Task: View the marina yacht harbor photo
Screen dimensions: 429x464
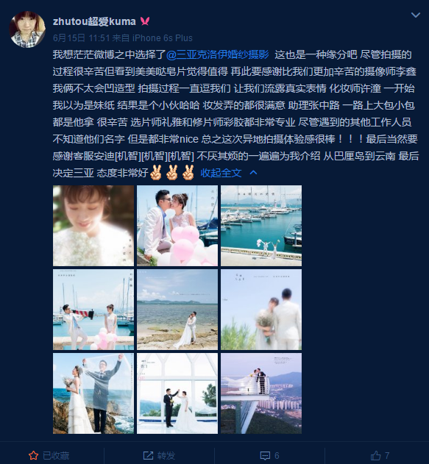Action: 261,226
